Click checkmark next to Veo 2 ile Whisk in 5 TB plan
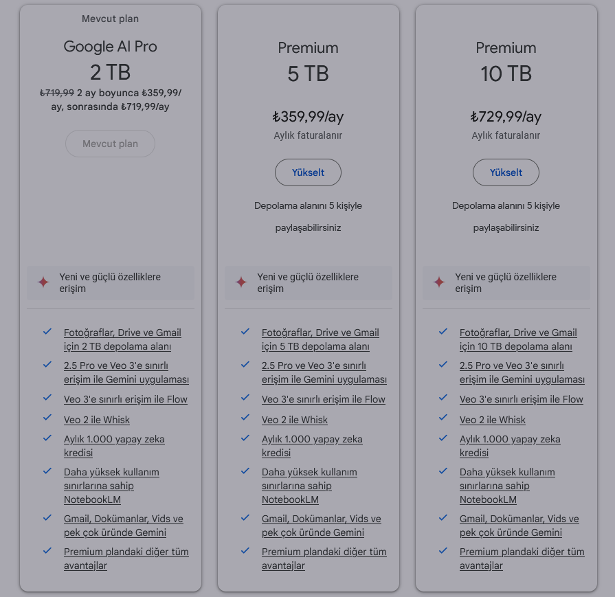 pos(245,418)
